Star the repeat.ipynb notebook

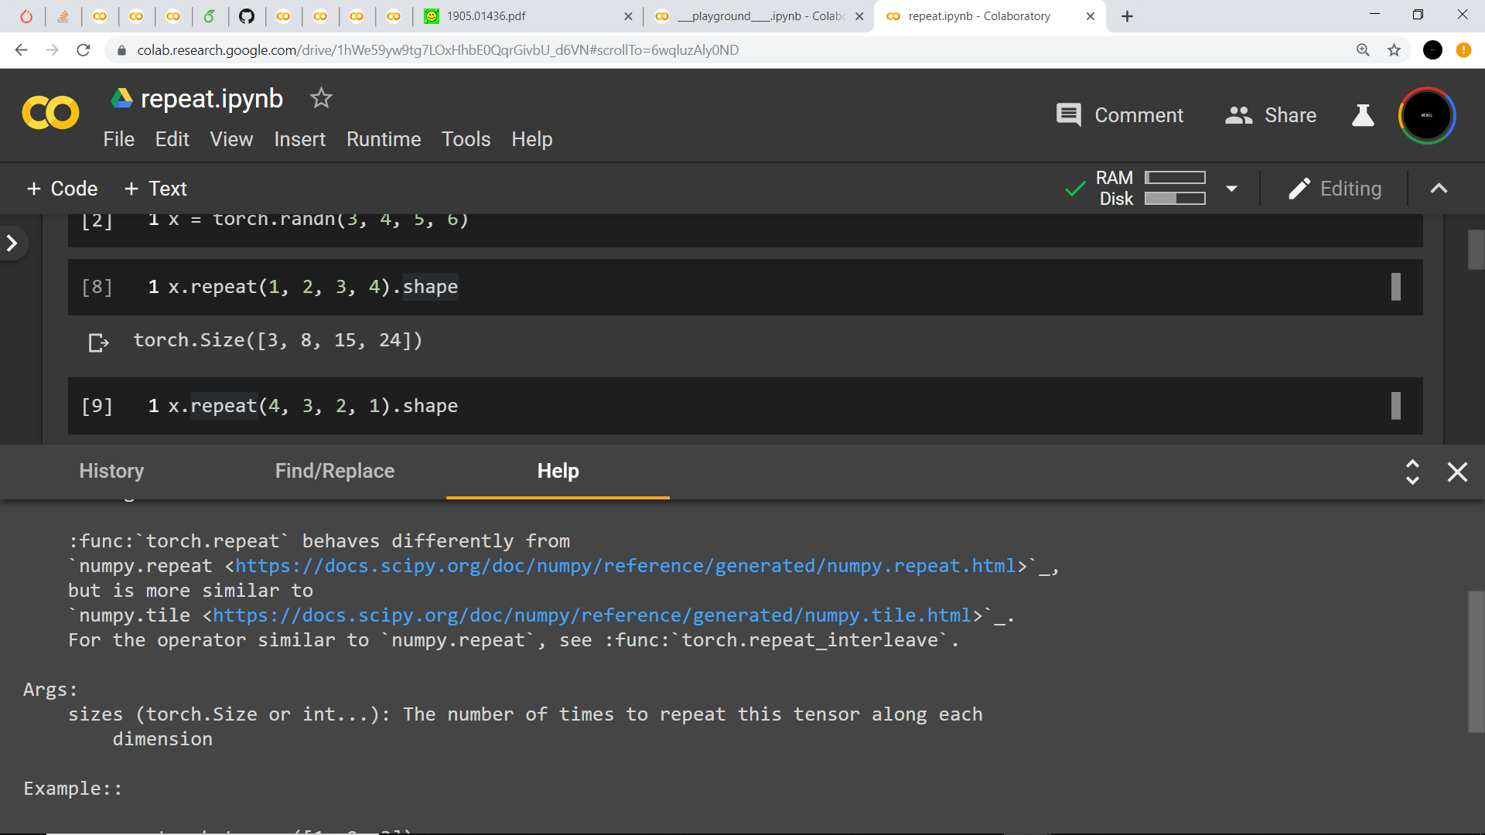click(320, 98)
